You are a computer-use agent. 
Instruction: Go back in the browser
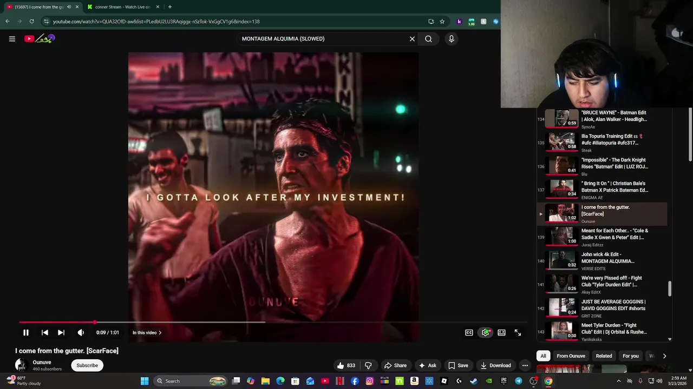(x=7, y=22)
